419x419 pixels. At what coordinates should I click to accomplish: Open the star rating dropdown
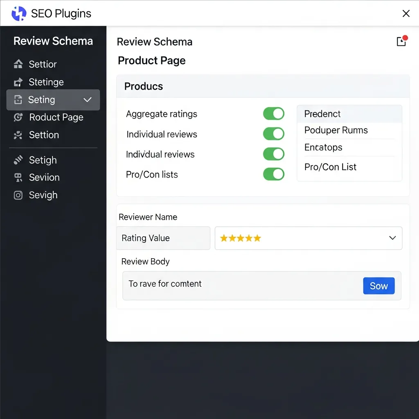click(x=392, y=238)
